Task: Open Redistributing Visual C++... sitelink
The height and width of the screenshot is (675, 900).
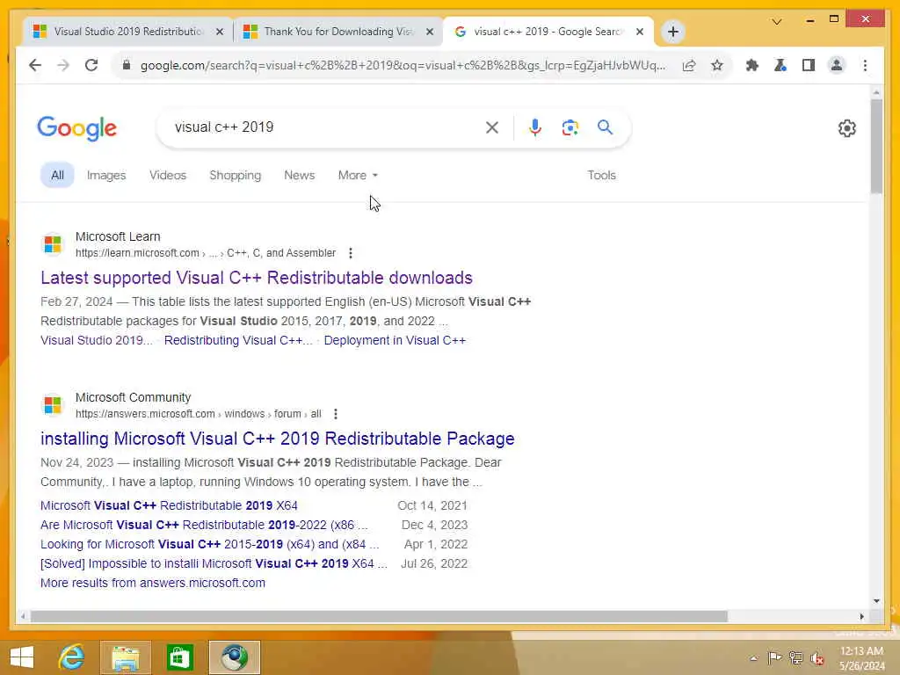Action: (238, 340)
